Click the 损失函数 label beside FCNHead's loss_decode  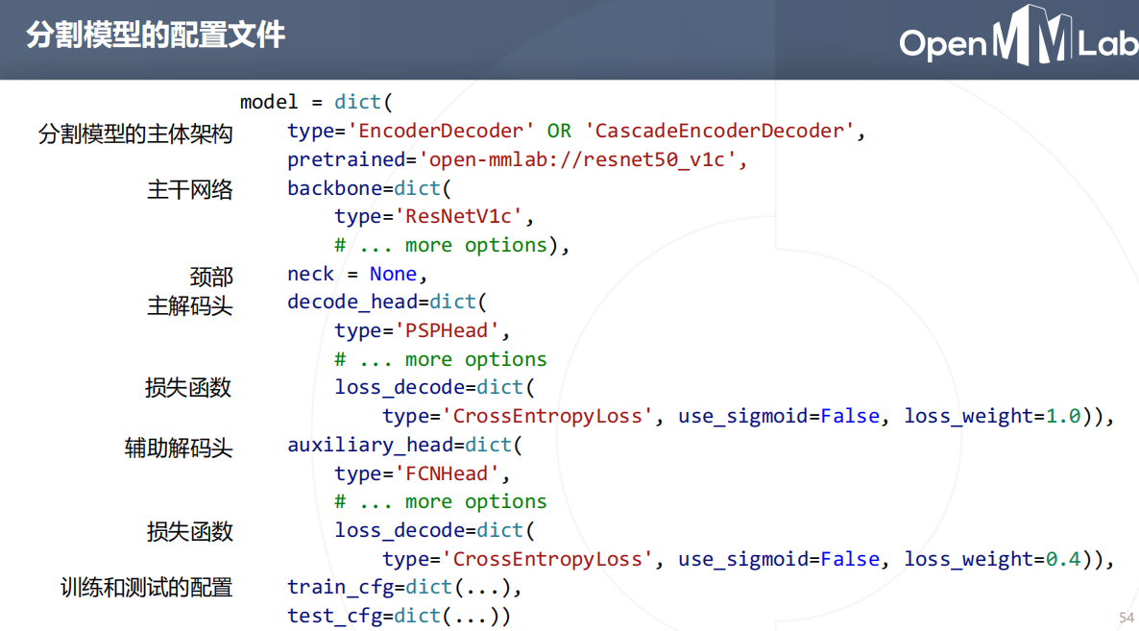click(189, 531)
